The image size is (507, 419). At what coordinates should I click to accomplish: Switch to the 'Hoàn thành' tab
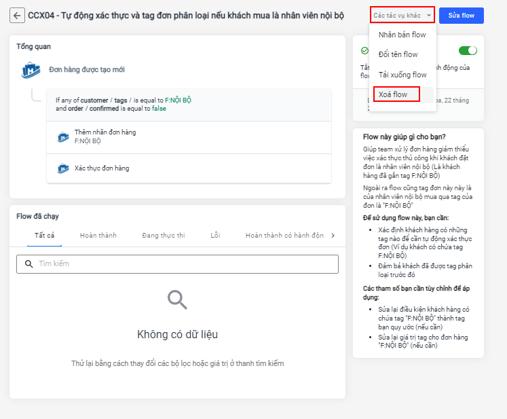[x=98, y=236]
